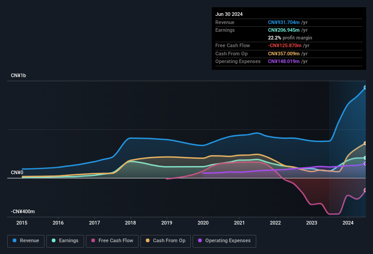Click the 2024 x-axis label
This screenshot has height=254, width=373.
pos(348,223)
